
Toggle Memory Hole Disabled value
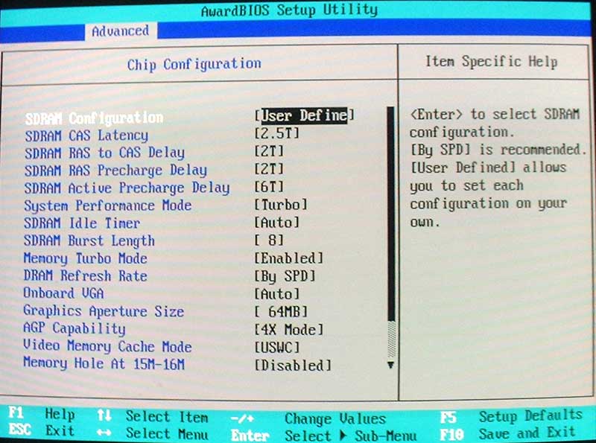pyautogui.click(x=293, y=365)
